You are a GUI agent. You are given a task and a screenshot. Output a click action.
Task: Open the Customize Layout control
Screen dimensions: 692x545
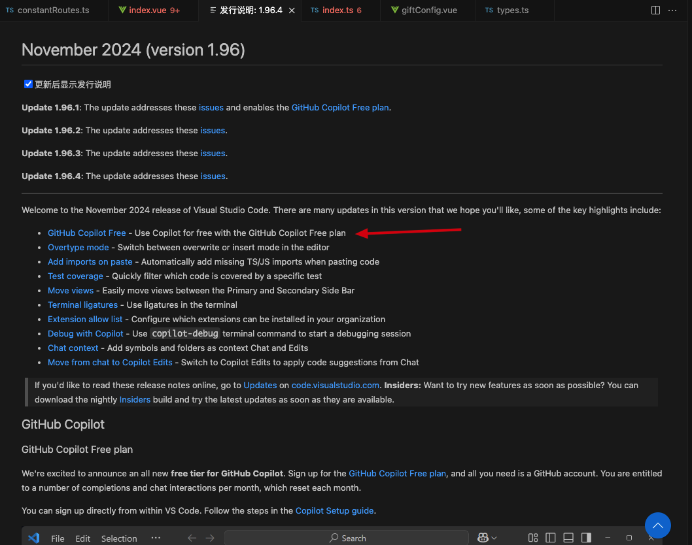pos(533,538)
